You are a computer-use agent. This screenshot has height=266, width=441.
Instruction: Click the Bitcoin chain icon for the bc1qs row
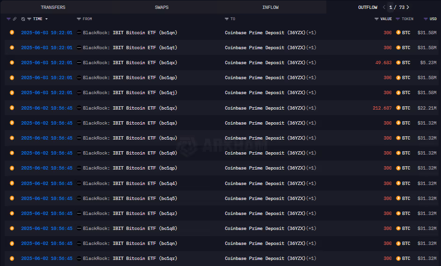[x=12, y=123]
